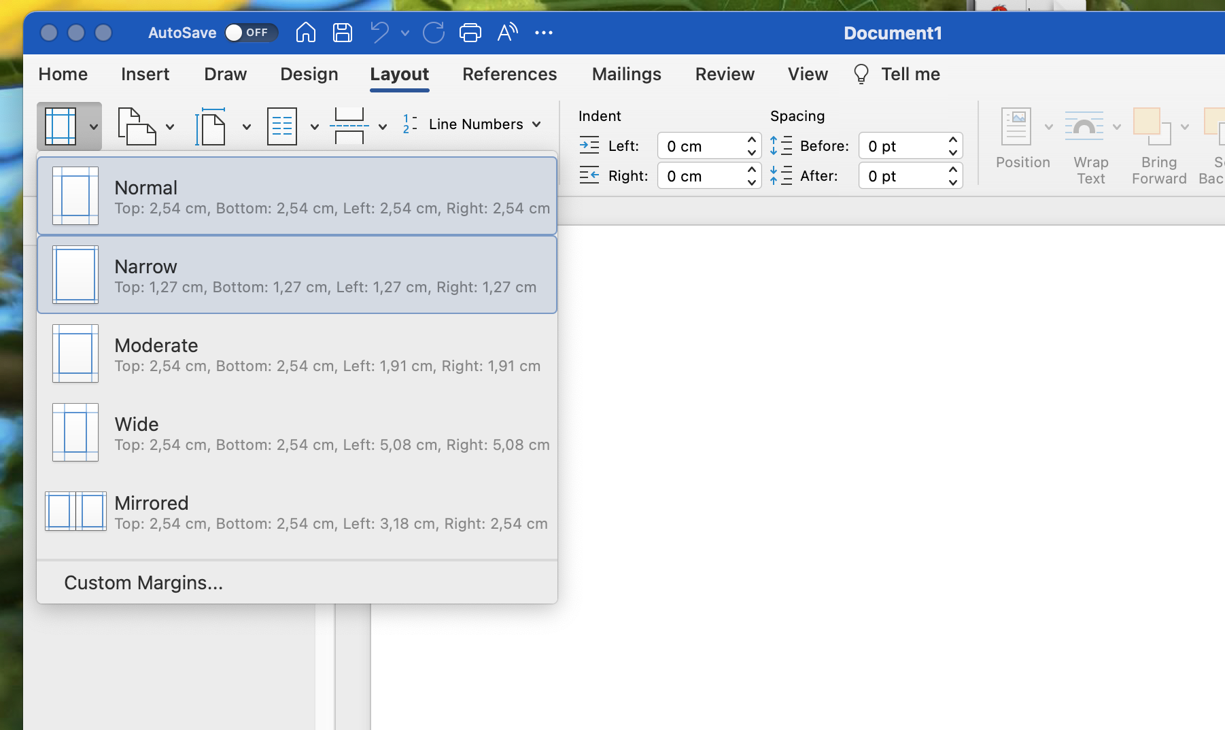This screenshot has height=730, width=1225.
Task: Open the Mailings tab
Action: (627, 74)
